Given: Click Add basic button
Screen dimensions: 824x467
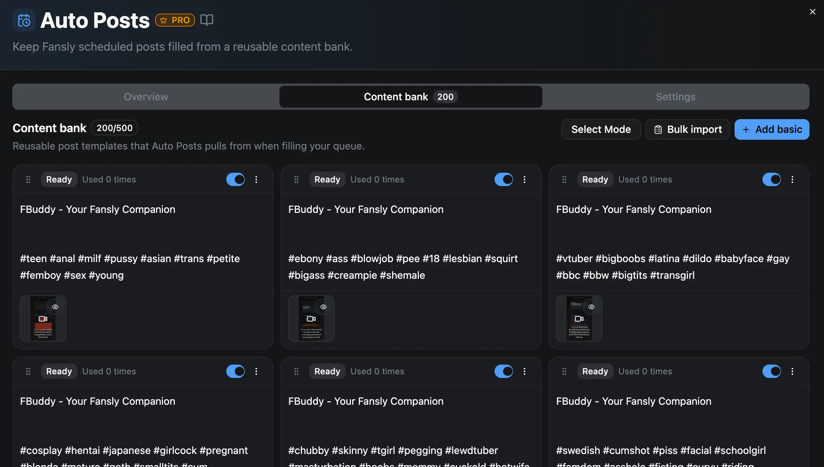Looking at the screenshot, I should (772, 129).
